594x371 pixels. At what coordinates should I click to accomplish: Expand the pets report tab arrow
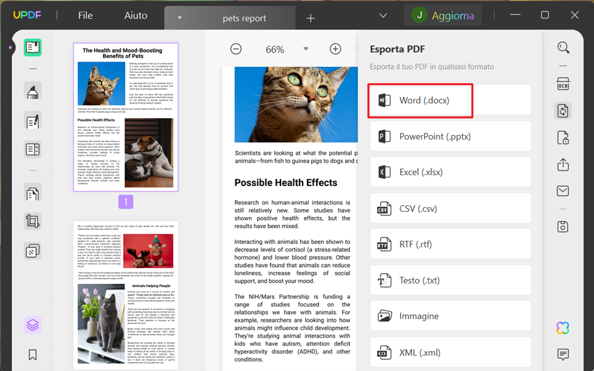tap(179, 17)
